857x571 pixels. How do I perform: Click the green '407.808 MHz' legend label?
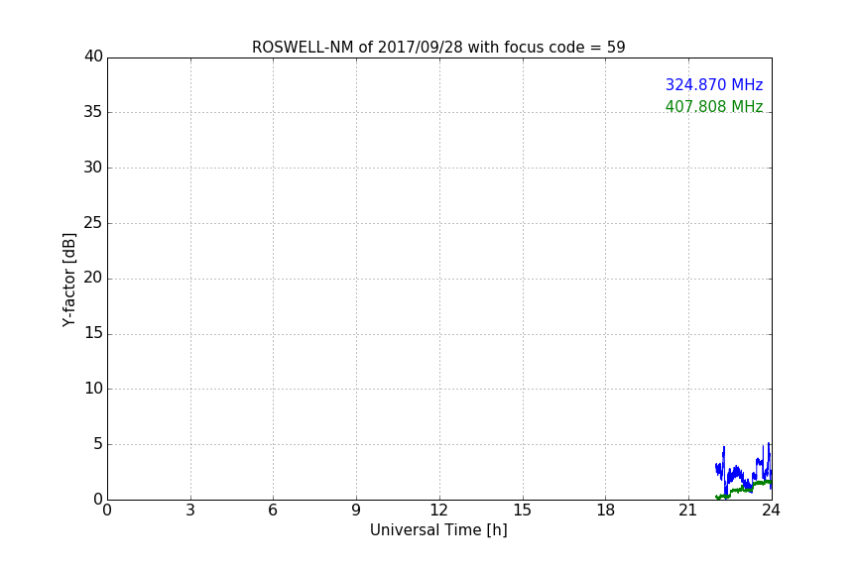click(x=714, y=106)
